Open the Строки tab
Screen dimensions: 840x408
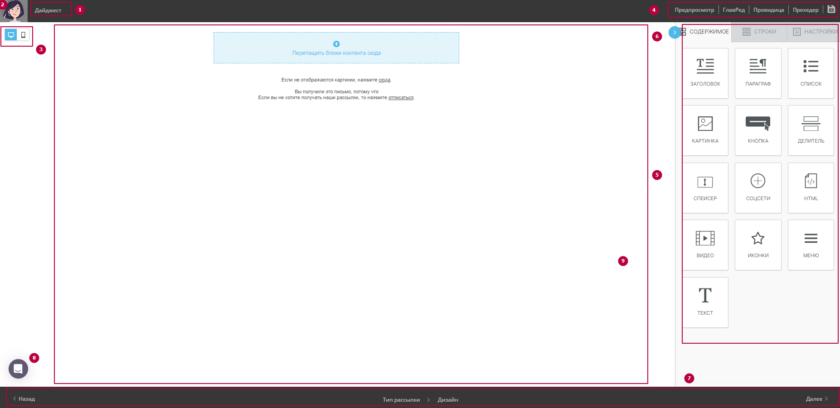[x=759, y=32]
